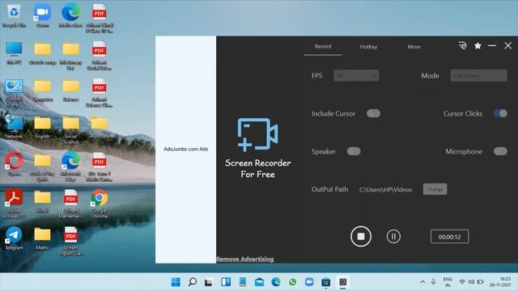This screenshot has width=518, height=291.
Task: Open the Wi-Fi network tray icon
Action: coord(462,282)
